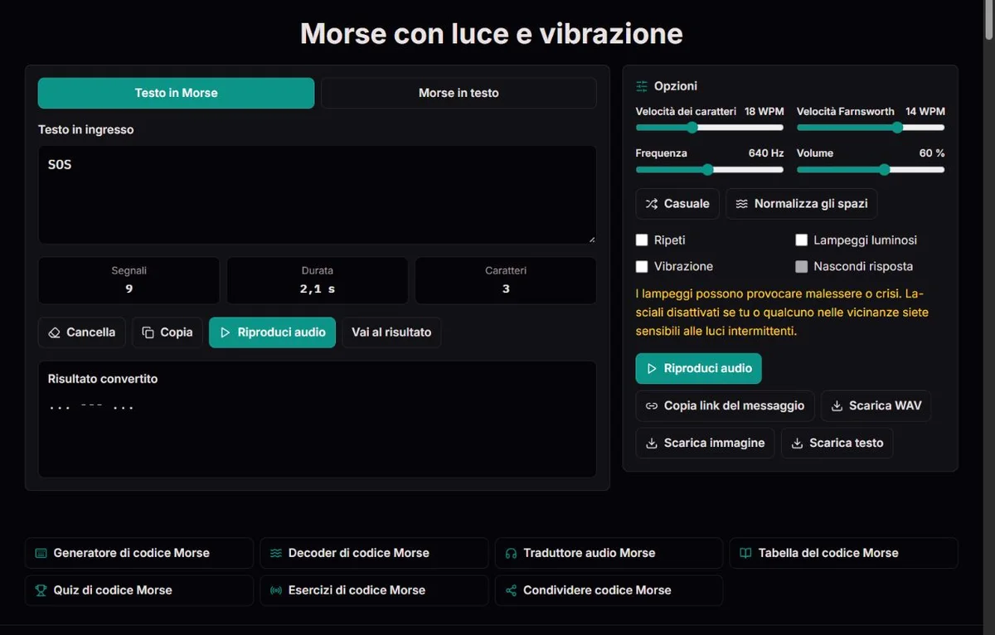Viewport: 995px width, 635px height.
Task: Click play icon in options Riproduci audio
Action: point(652,369)
